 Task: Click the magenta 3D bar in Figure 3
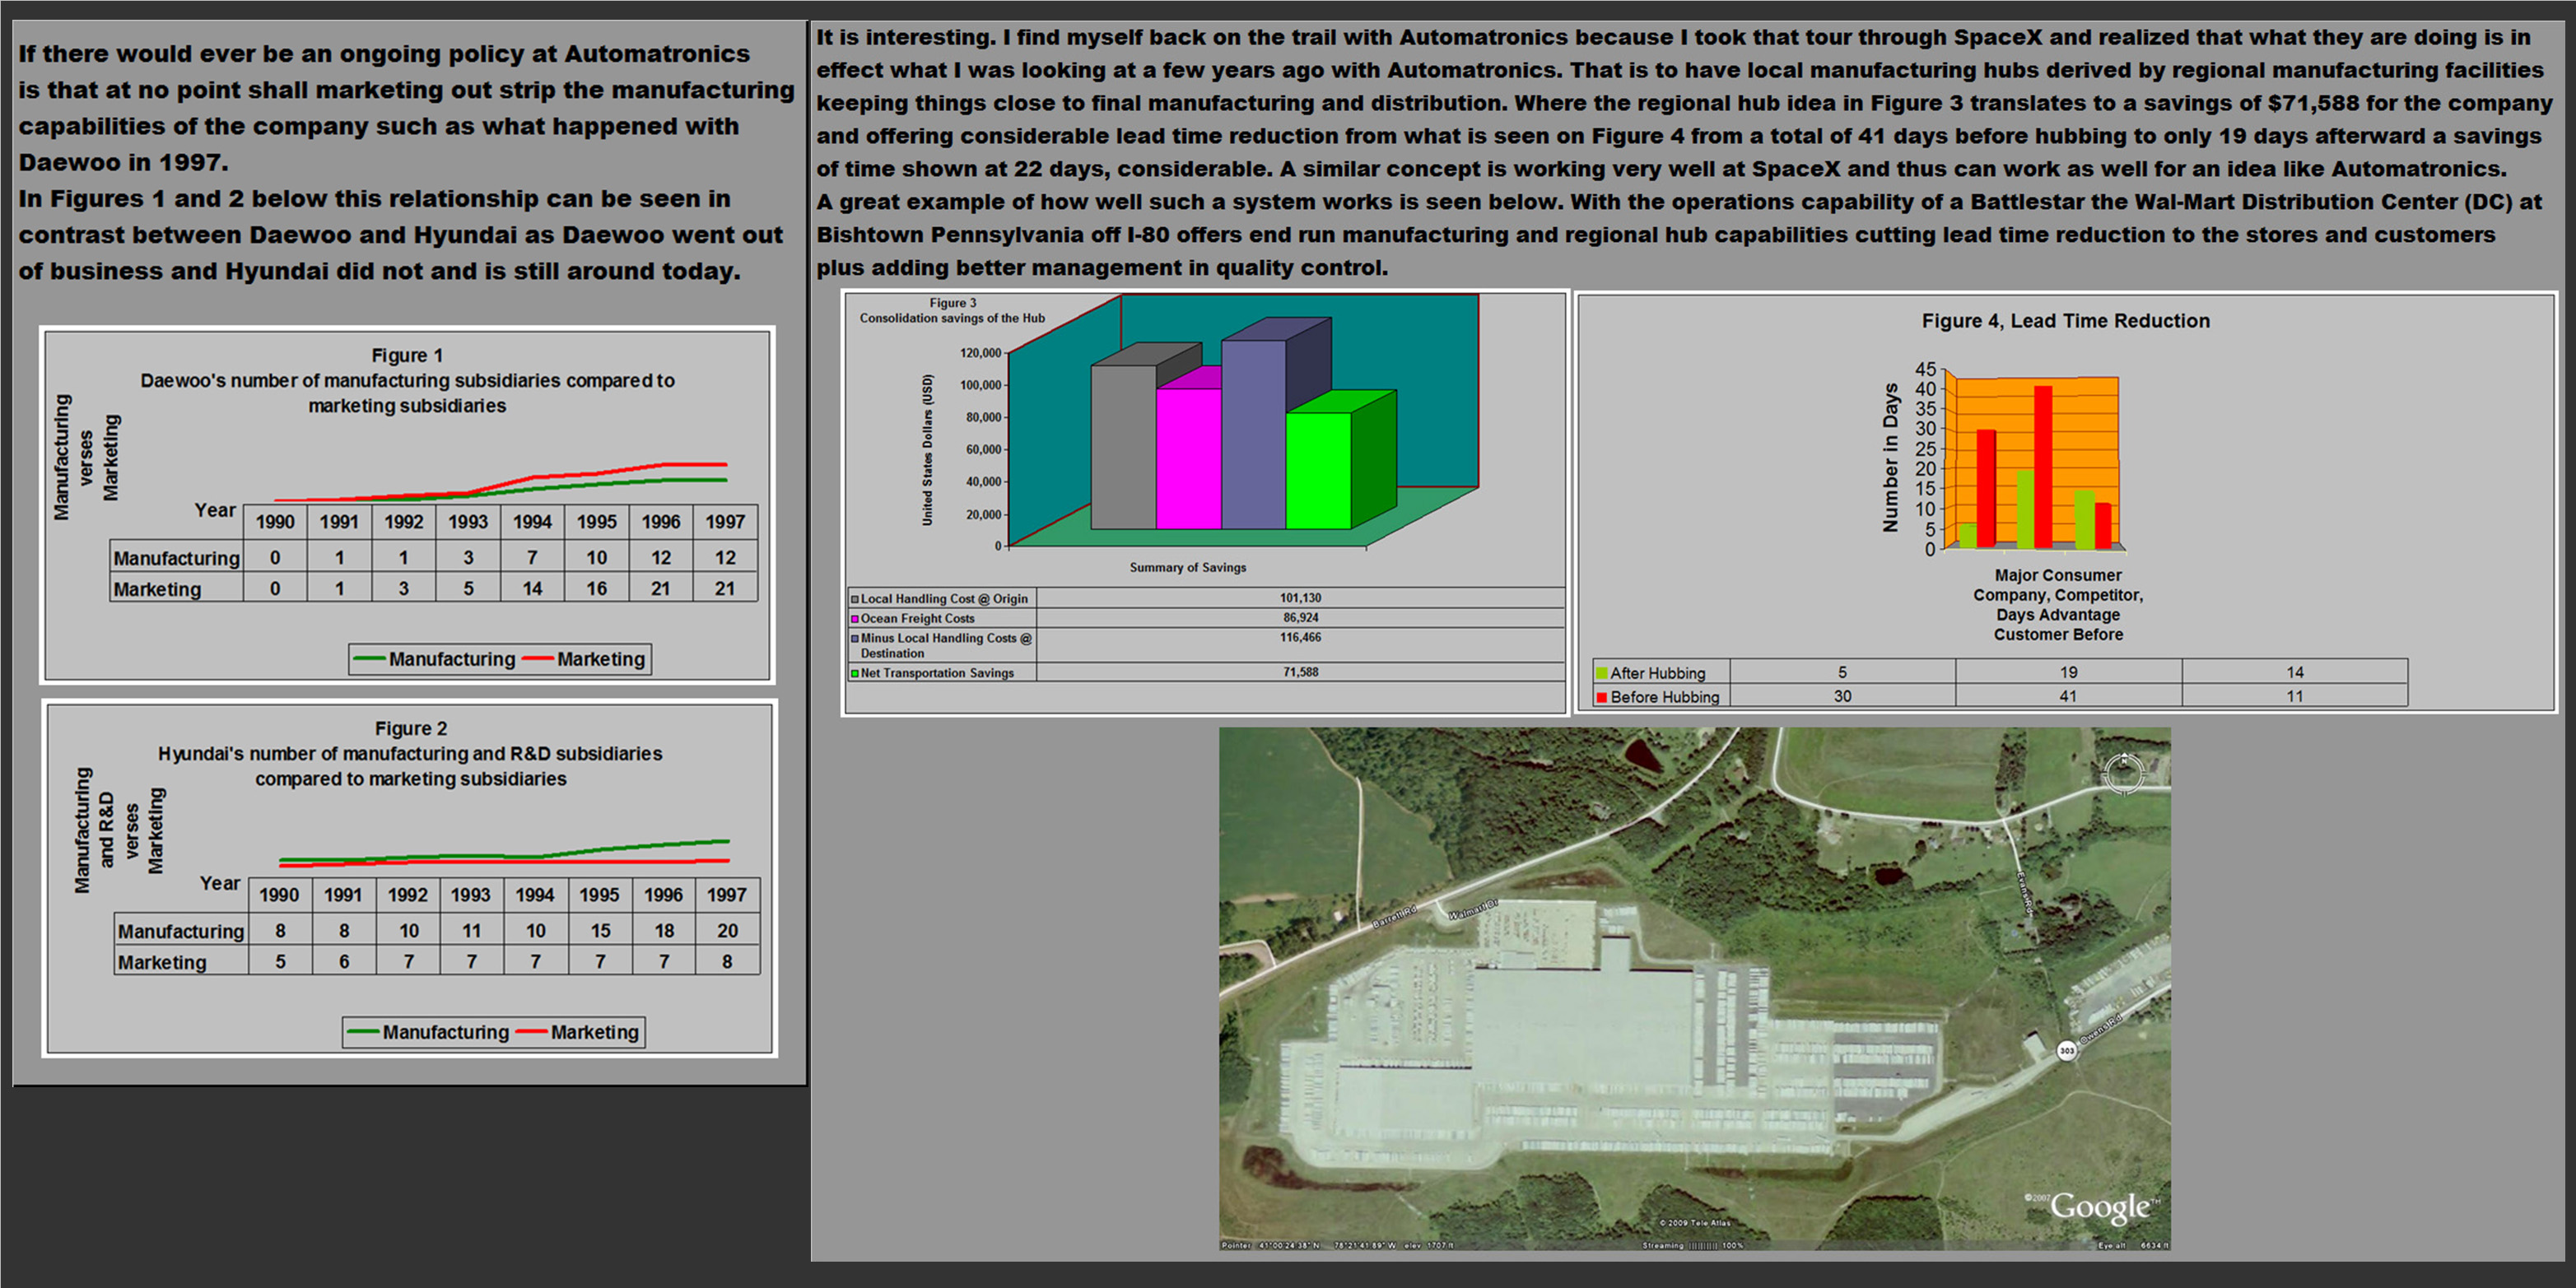pyautogui.click(x=1188, y=458)
